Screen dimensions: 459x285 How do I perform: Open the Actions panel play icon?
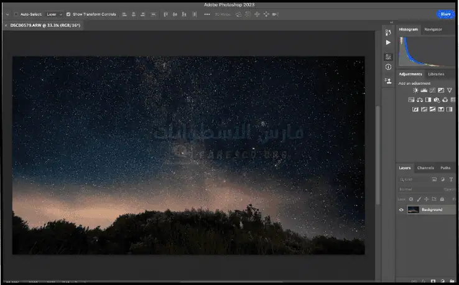coord(388,43)
